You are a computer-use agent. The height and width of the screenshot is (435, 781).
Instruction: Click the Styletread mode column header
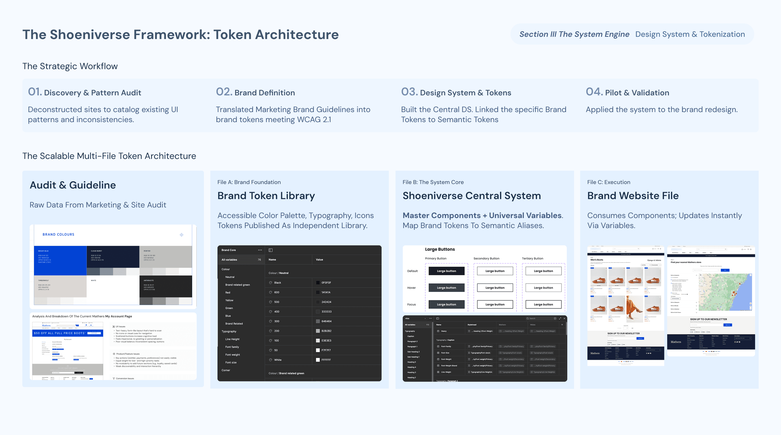coord(472,325)
